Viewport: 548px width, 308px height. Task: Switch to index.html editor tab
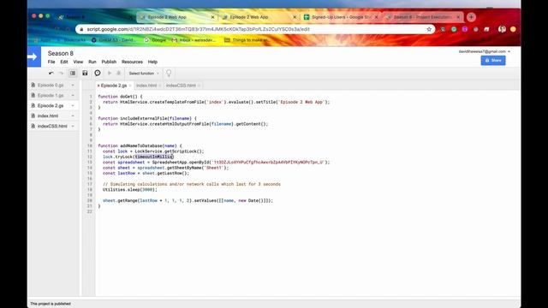click(146, 86)
